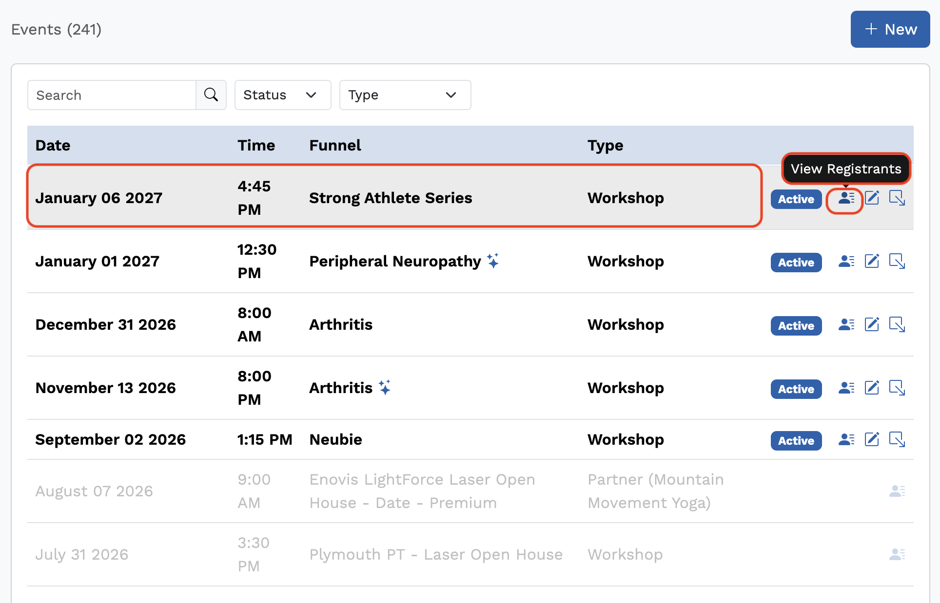The image size is (940, 603).
Task: Open Peripheral Neuropathy event page icon
Action: [x=897, y=261]
